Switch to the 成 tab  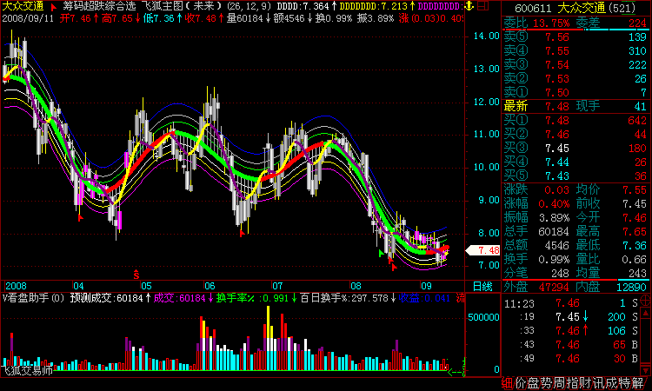coord(611,383)
